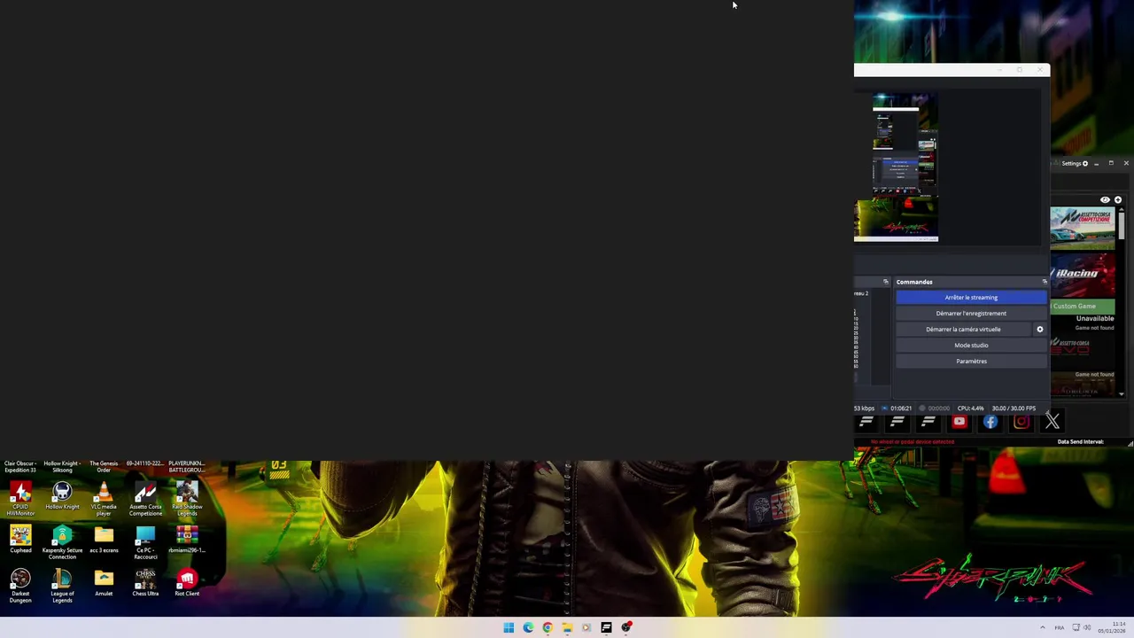Viewport: 1134px width, 638px height.
Task: Open CPUID HWMonitor desktop shortcut
Action: (20, 499)
